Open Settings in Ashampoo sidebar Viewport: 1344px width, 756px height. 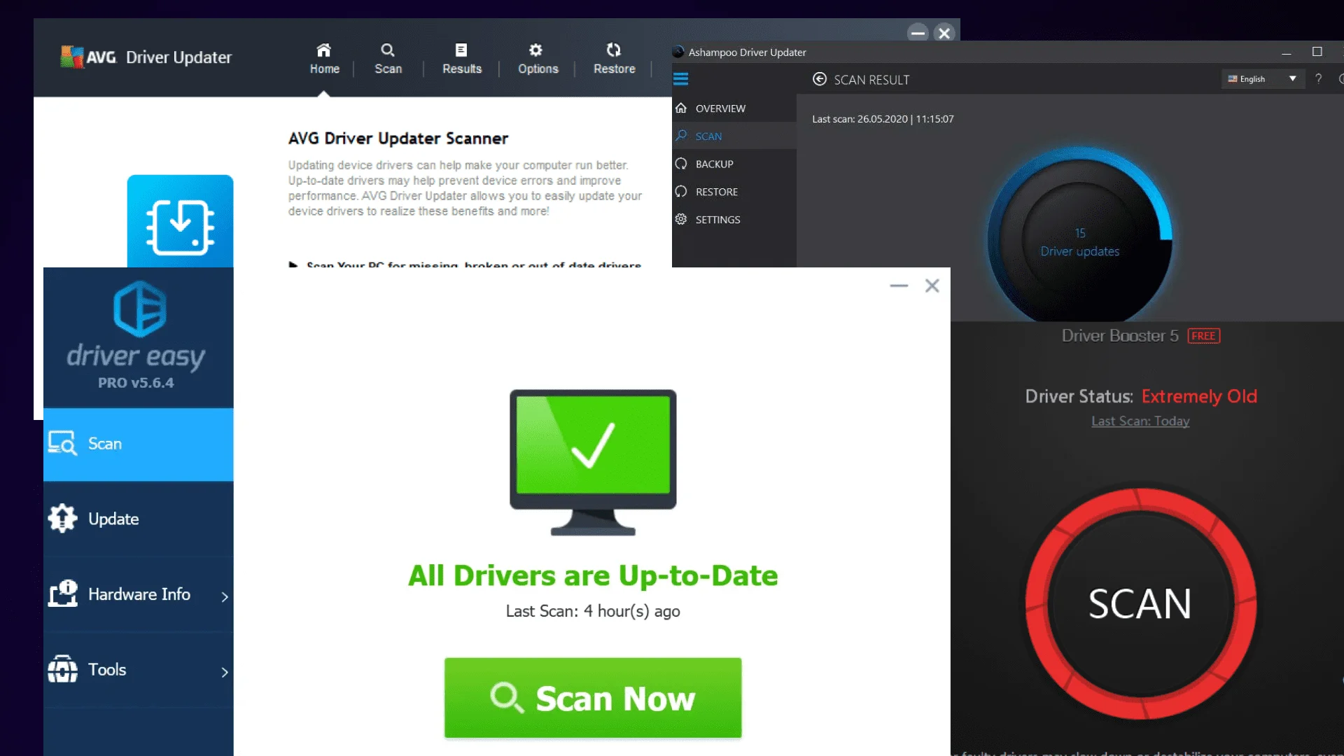pos(717,219)
